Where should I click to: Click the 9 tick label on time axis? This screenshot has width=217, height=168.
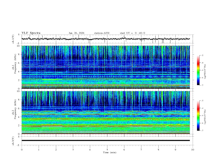tap(175, 150)
